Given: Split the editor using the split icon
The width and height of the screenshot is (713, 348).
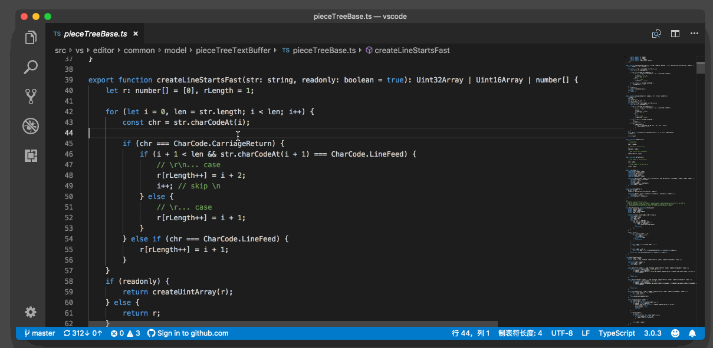Looking at the screenshot, I should pos(675,34).
